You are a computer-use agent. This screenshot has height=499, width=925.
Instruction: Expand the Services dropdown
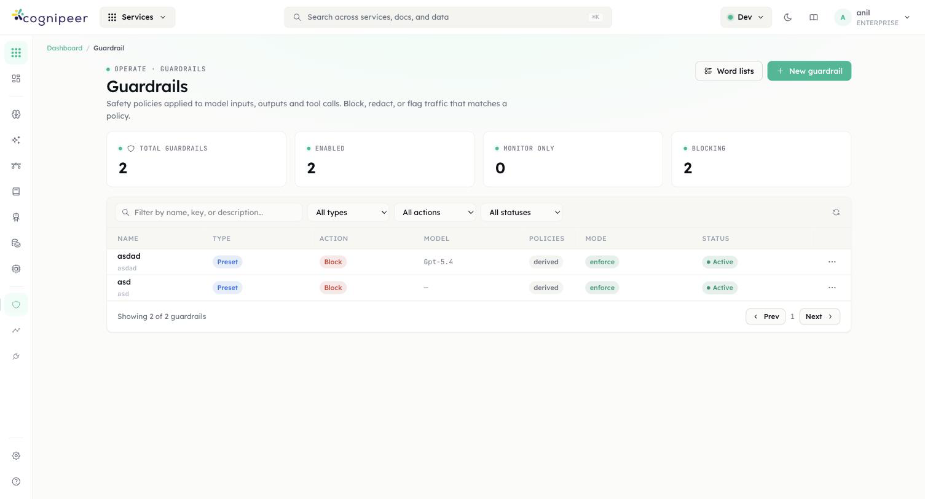tap(137, 17)
